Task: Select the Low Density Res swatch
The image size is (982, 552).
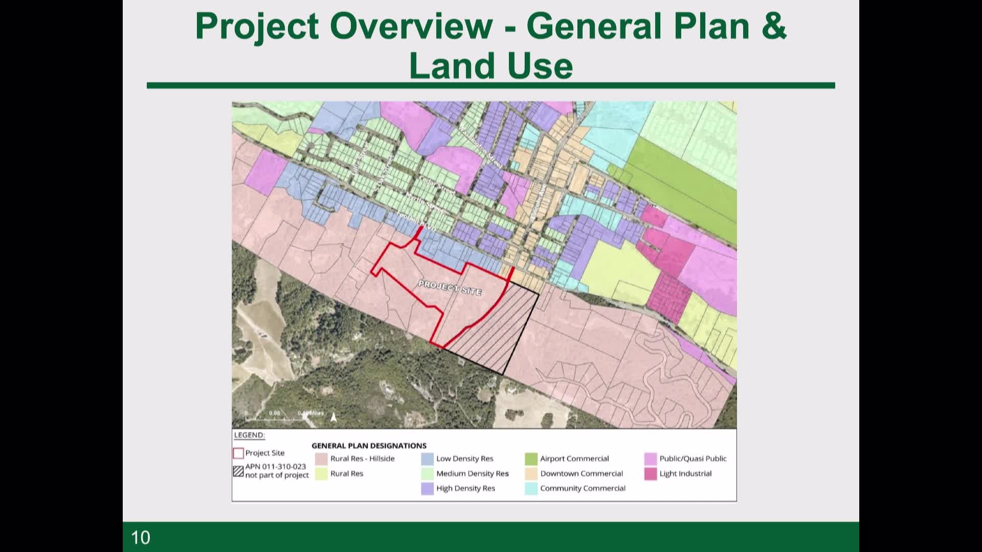Action: point(427,458)
